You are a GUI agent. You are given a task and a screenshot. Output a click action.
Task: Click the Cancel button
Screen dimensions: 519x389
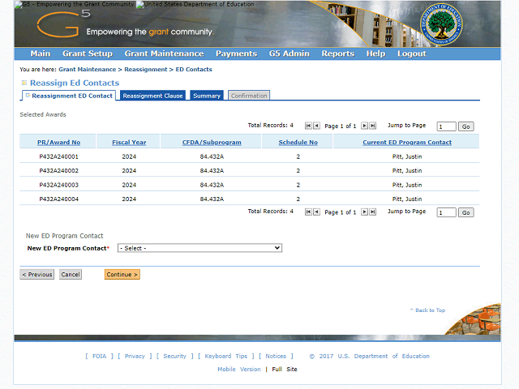(x=71, y=275)
